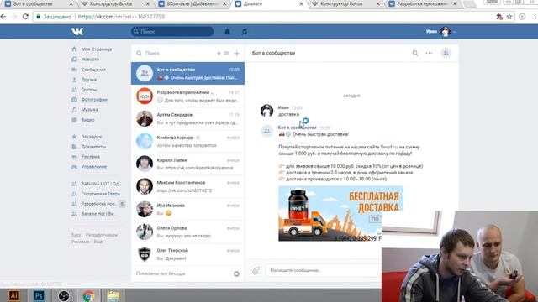538x302 pixels.
Task: Select the Максим Константинов dialog
Action: tap(187, 186)
